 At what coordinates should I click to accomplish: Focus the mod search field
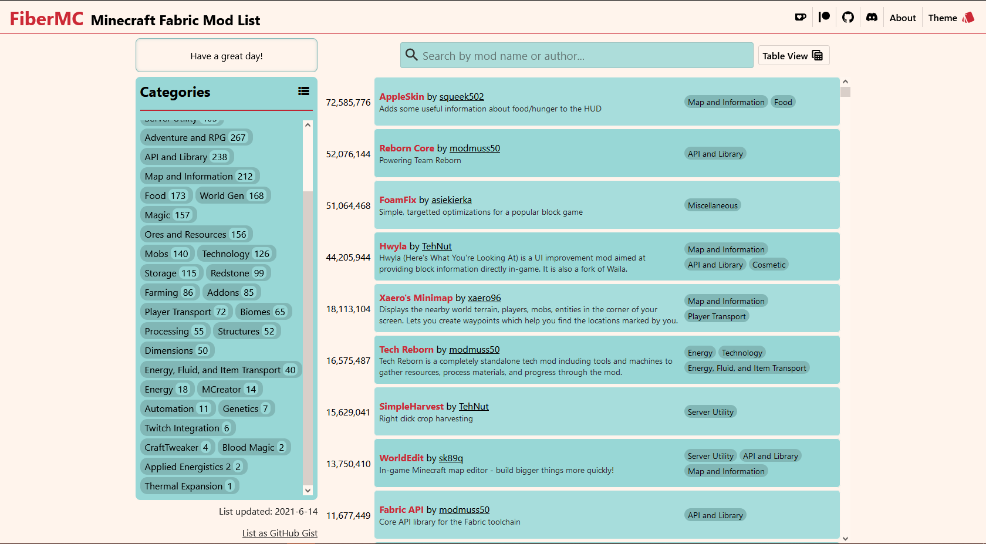click(577, 55)
